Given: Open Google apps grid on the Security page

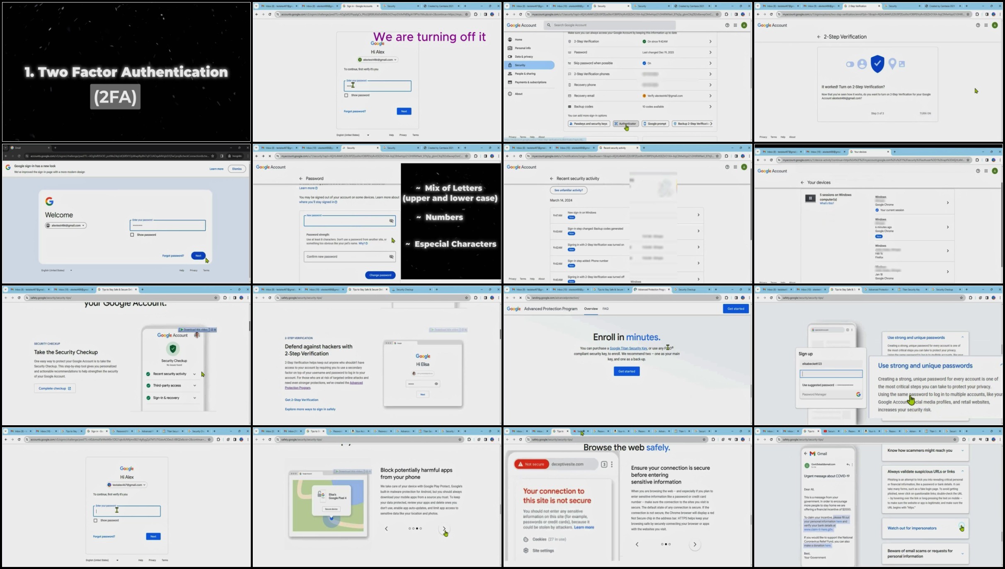Looking at the screenshot, I should 735,25.
